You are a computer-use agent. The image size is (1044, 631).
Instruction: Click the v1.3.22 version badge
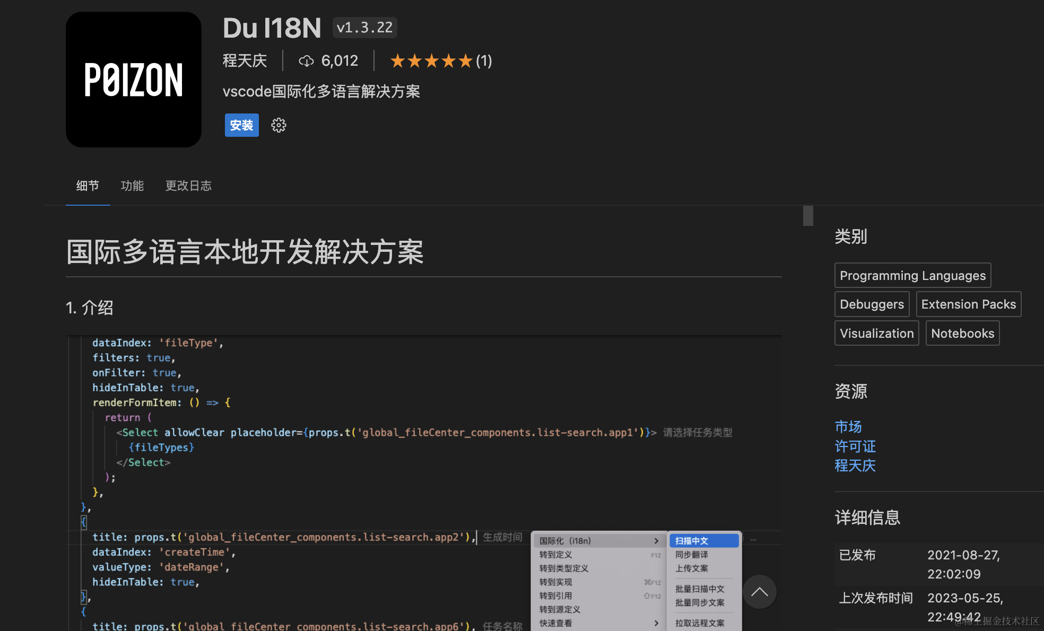(364, 28)
